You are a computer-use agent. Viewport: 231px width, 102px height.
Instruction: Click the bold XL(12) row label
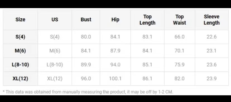click(20, 79)
